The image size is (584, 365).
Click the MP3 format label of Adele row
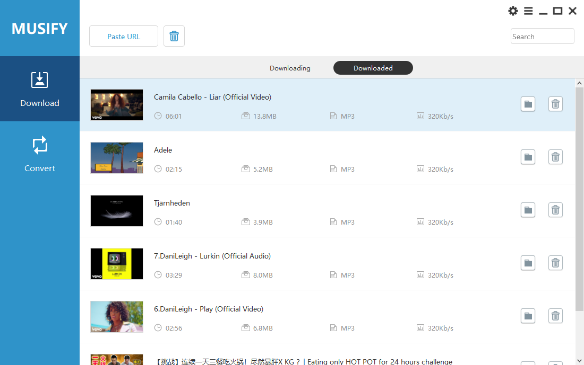[348, 169]
